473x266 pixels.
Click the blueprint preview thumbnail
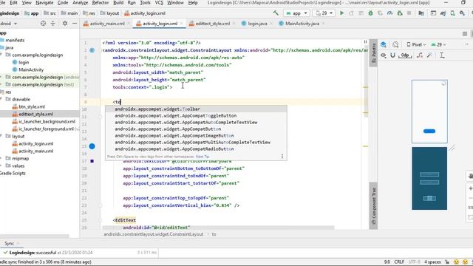pos(429,178)
